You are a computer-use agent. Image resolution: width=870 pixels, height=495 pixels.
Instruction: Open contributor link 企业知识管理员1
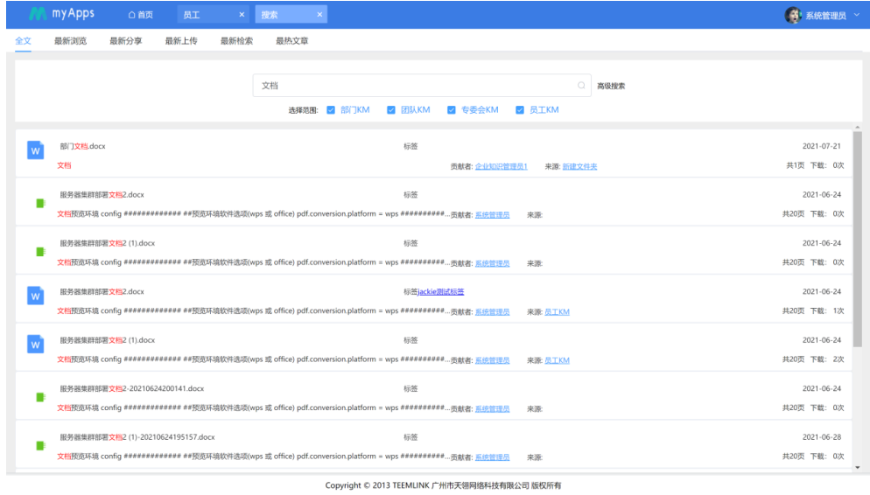(501, 166)
